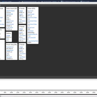Open Power Amp Temp link
Viewport: 97px width, 97px height.
[x=8, y=54]
